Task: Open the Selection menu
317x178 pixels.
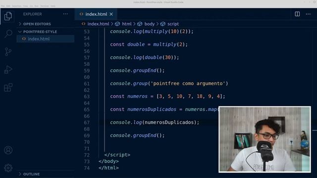Action: tap(16, 6)
